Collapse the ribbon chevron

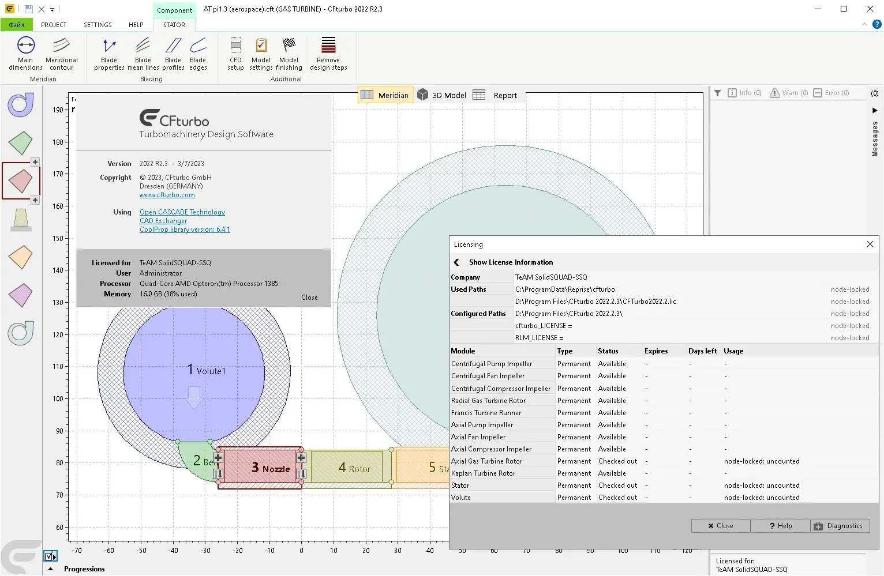tap(864, 24)
